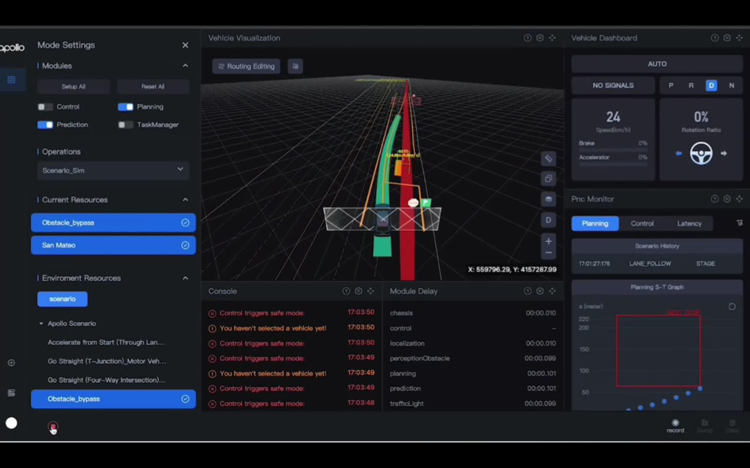Enable the Control module toggle
This screenshot has width=750, height=468.
(x=45, y=107)
